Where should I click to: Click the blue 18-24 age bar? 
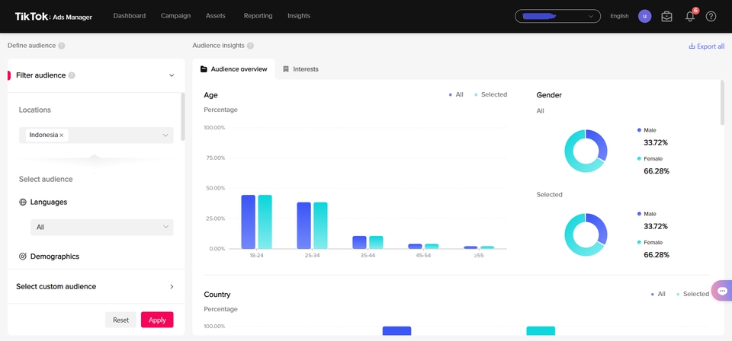[x=249, y=221]
